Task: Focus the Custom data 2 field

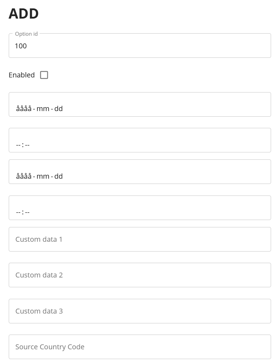Action: (x=140, y=275)
